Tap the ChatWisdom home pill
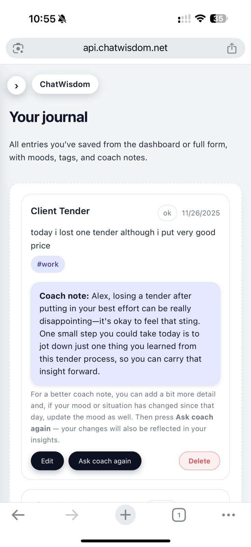251x547 pixels. click(65, 84)
